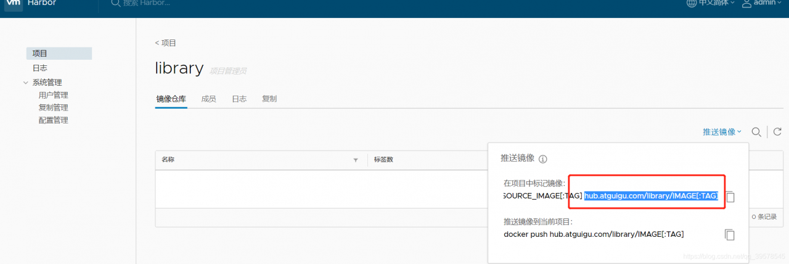Select 项目 in the sidebar
This screenshot has height=264, width=789.
(x=59, y=54)
